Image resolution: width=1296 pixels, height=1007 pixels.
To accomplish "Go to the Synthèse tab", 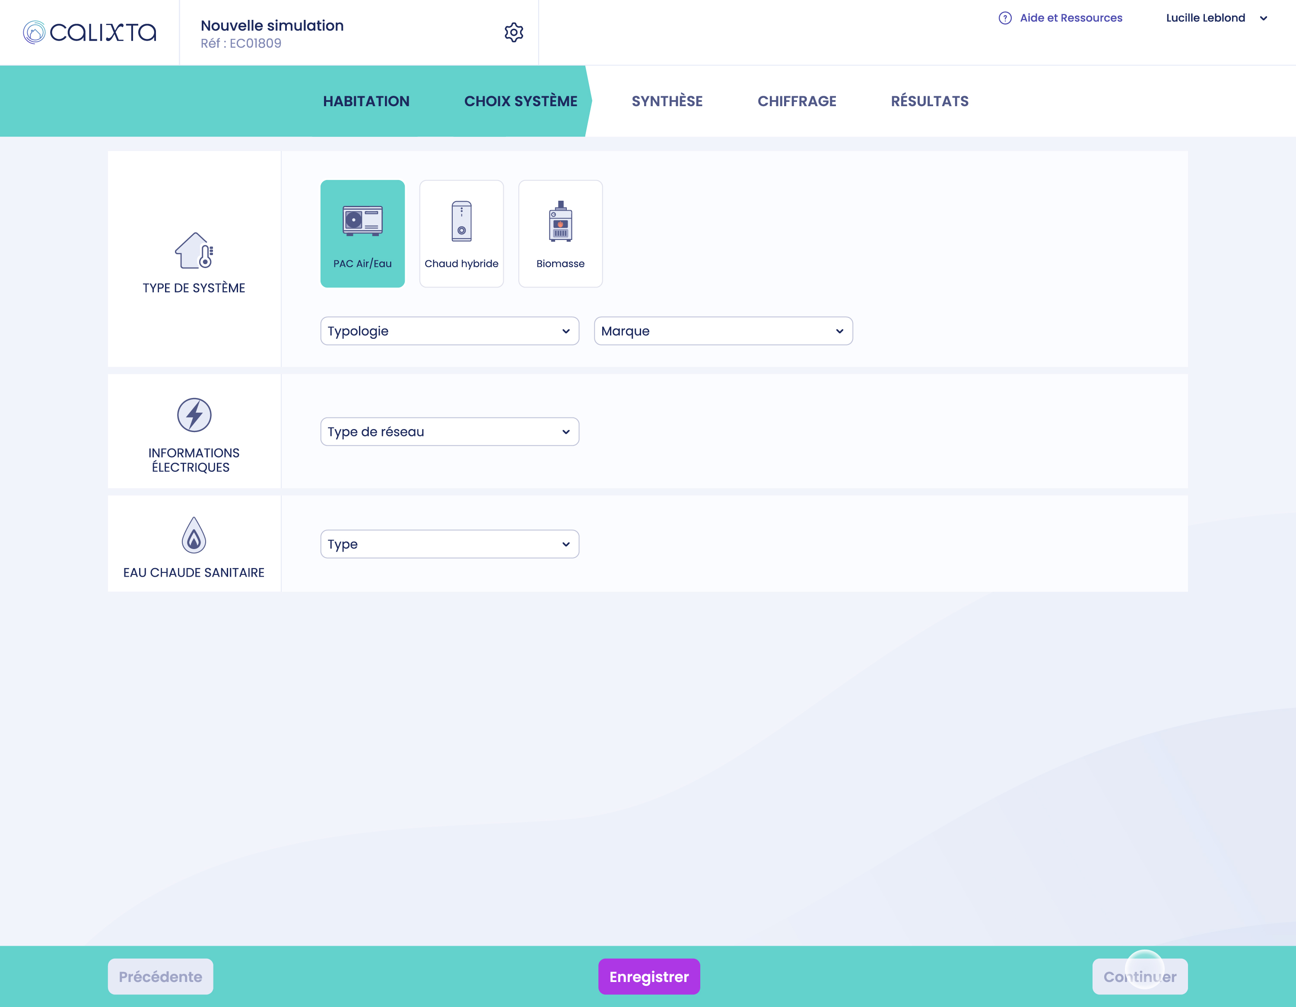I will click(x=667, y=101).
